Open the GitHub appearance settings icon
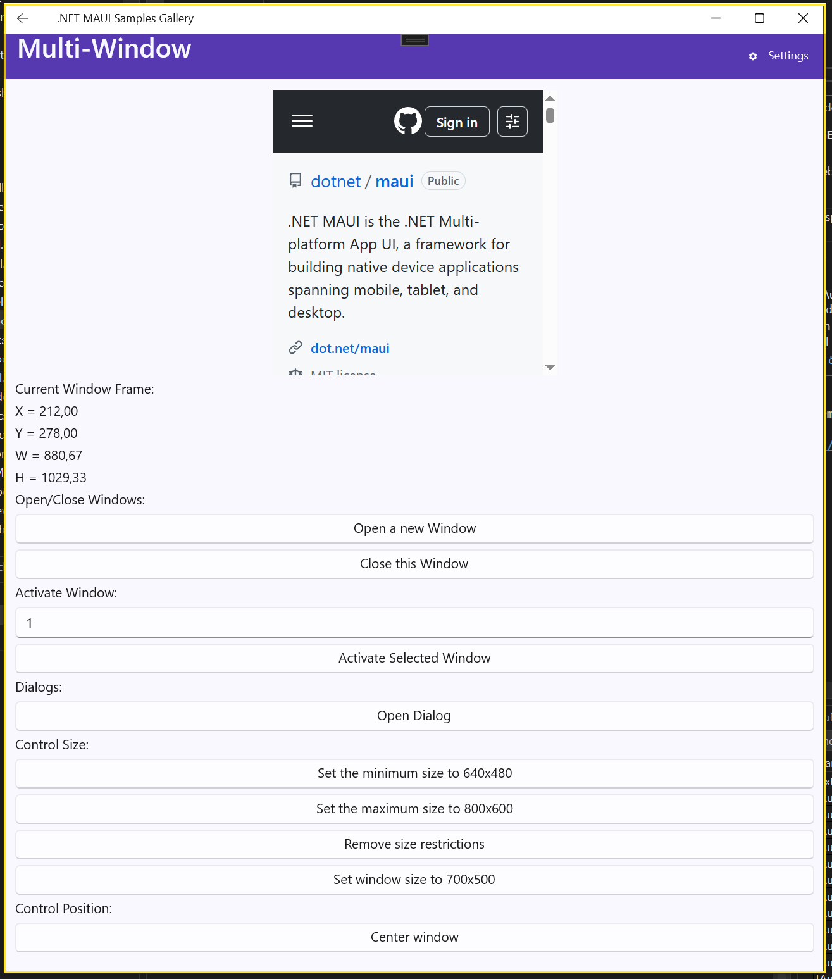Screen dimensions: 832x979 point(512,122)
